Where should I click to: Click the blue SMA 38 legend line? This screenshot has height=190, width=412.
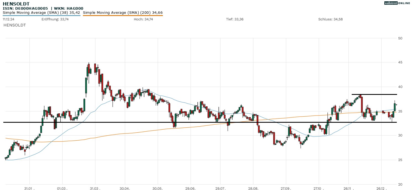point(41,15)
